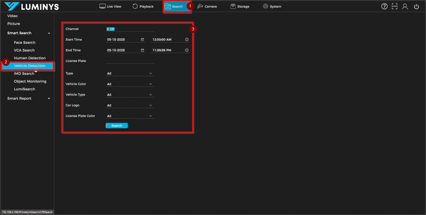Click the fullscreen scan icon in header
The image size is (426, 215).
[394, 6]
